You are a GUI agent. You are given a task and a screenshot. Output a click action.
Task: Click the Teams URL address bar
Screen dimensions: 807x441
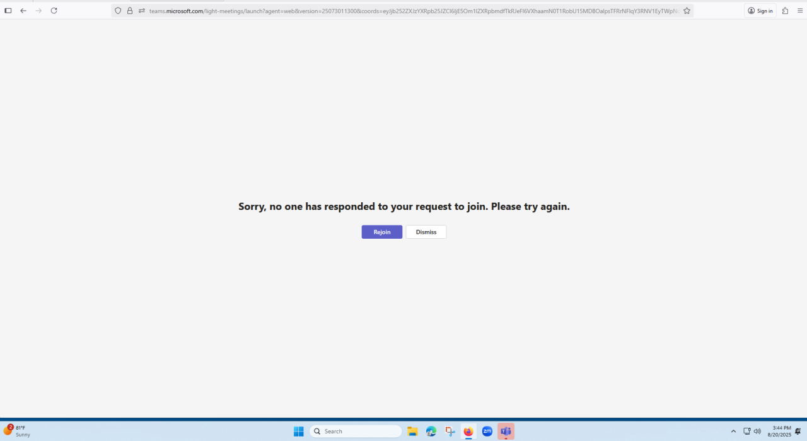(410, 11)
